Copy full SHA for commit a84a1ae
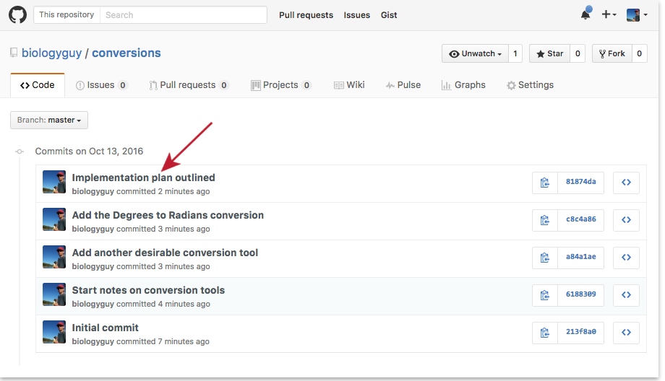 (x=545, y=258)
